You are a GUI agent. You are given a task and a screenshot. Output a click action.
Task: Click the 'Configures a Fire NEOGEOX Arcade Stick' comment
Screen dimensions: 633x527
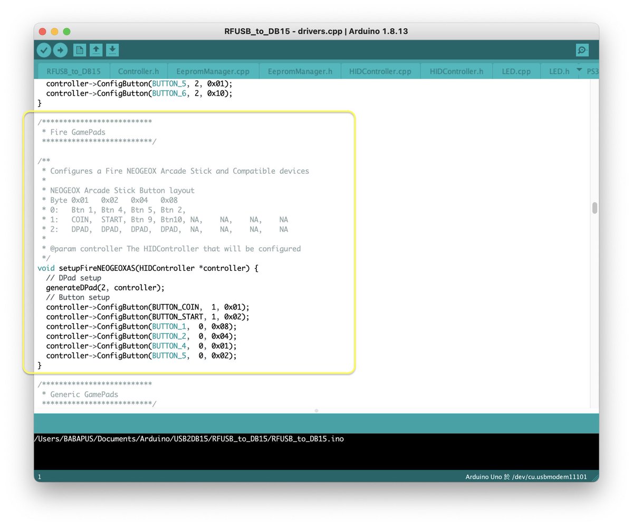click(175, 171)
